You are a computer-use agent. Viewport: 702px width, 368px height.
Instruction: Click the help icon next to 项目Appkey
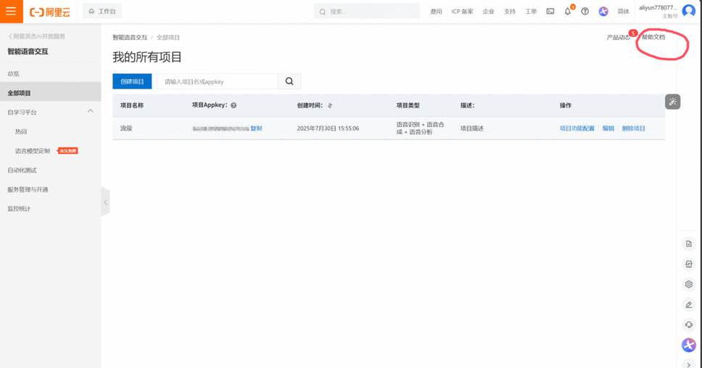click(234, 105)
